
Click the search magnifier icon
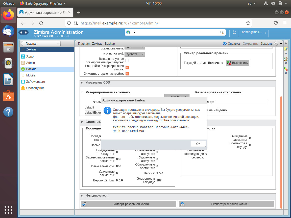(x=222, y=32)
